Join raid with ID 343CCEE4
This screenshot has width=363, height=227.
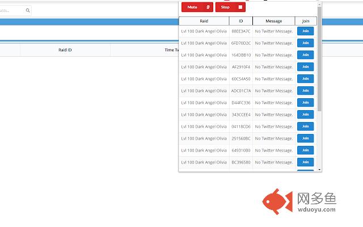coord(305,115)
